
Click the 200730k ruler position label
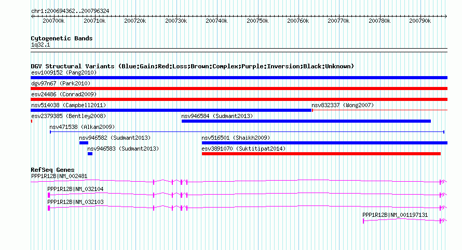click(x=176, y=21)
